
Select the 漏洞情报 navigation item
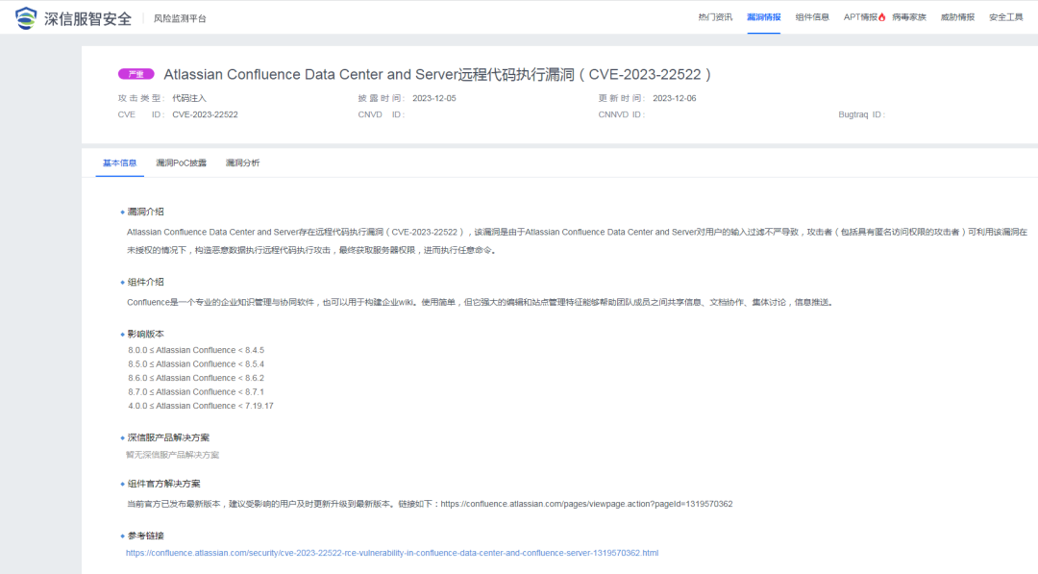[764, 17]
